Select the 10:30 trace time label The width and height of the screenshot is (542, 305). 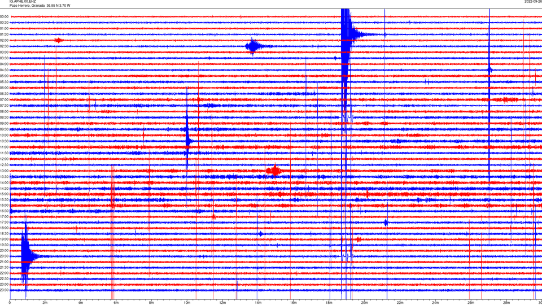tap(5, 141)
